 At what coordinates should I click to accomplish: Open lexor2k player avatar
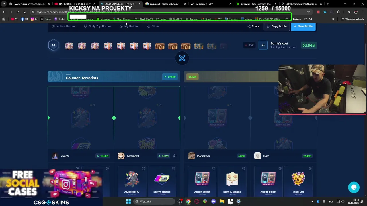[55, 156]
